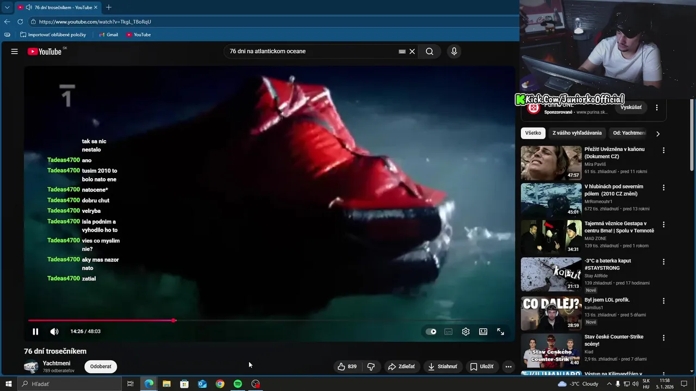Open the YouTube hamburger guide menu

tap(15, 52)
